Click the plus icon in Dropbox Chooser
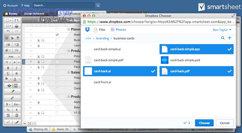This screenshot has height=133, width=242. [x=230, y=38]
